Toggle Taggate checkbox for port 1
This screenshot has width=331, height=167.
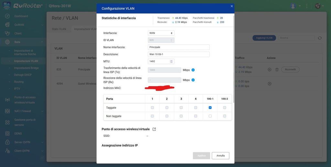[x=153, y=107]
